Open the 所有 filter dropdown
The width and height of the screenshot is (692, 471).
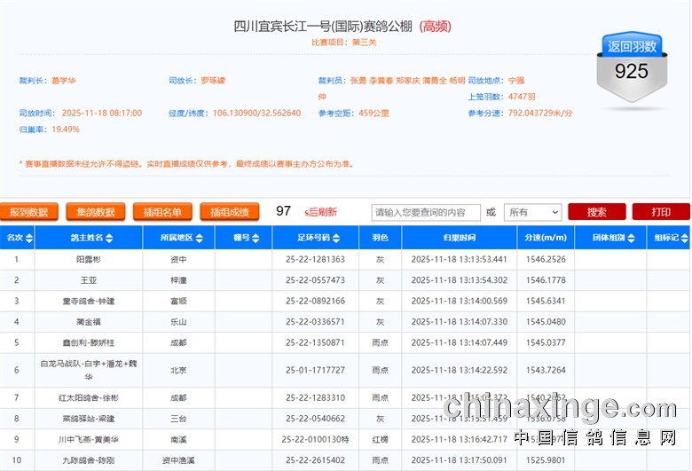click(532, 213)
